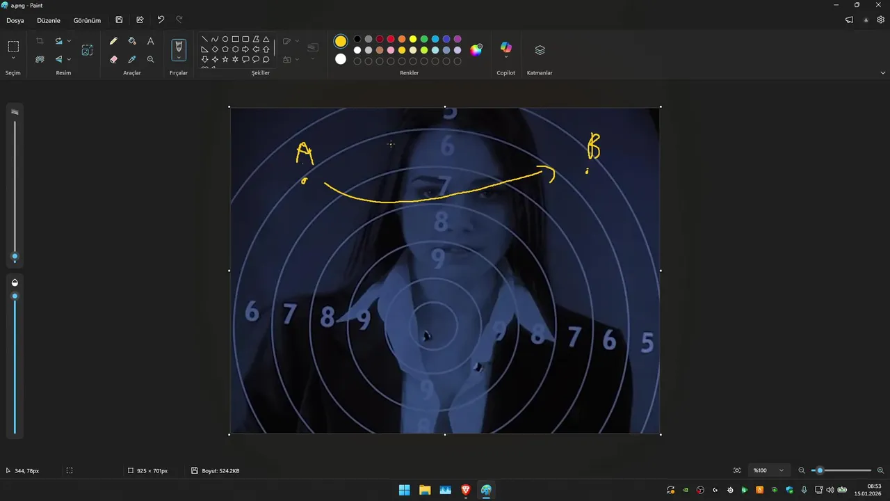Open the Düzenle menu
This screenshot has height=501, width=890.
point(49,20)
